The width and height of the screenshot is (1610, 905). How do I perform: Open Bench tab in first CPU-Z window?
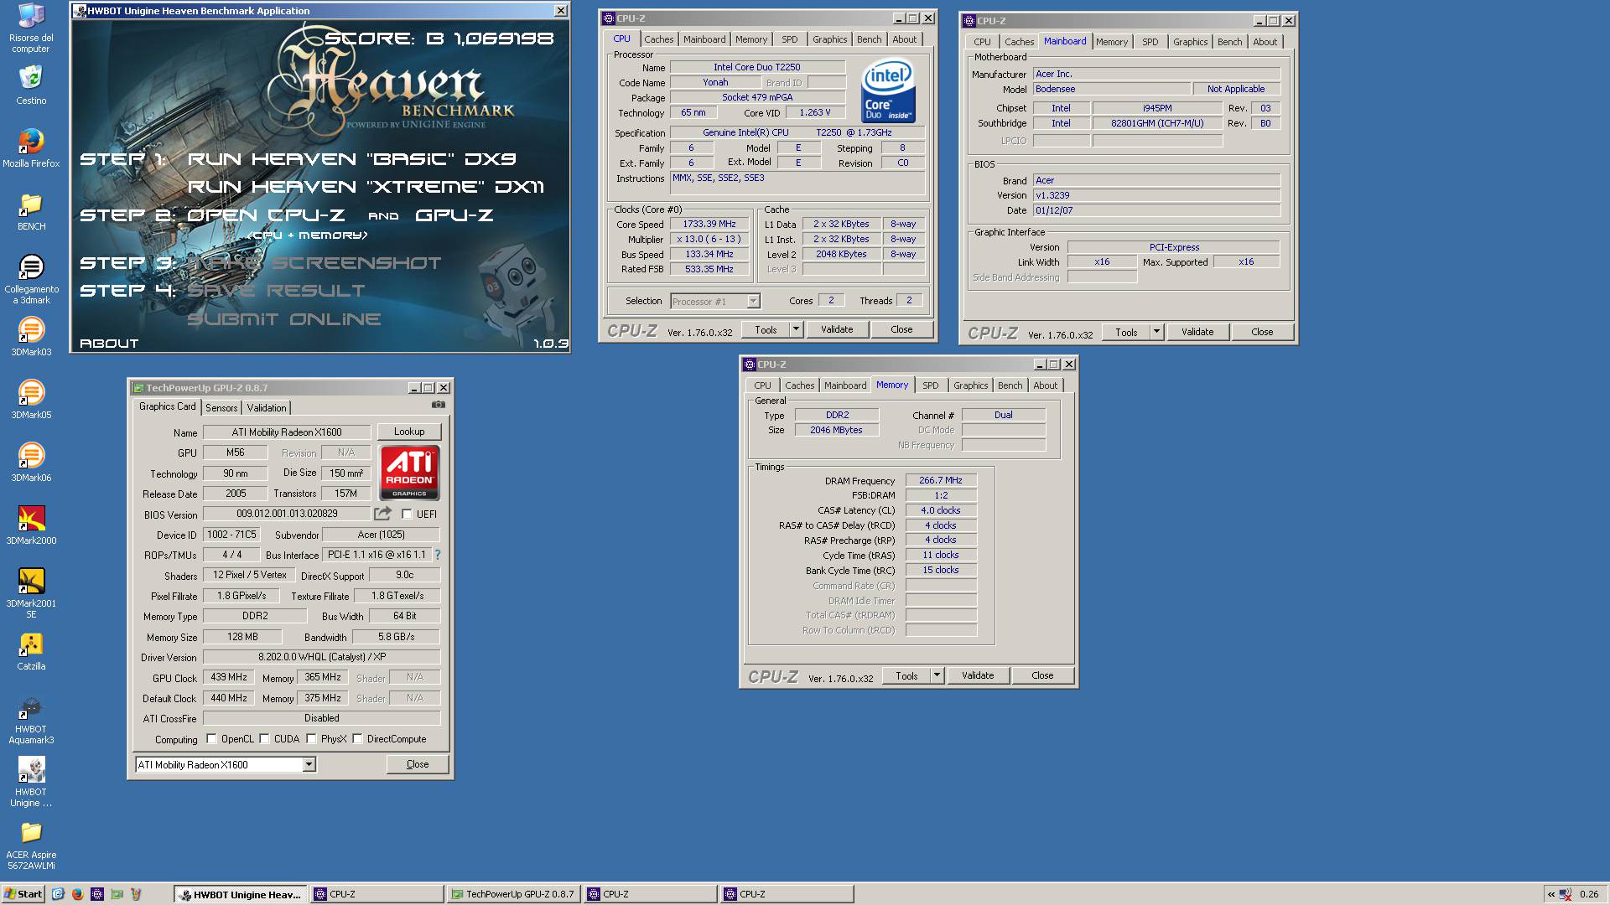click(x=869, y=39)
